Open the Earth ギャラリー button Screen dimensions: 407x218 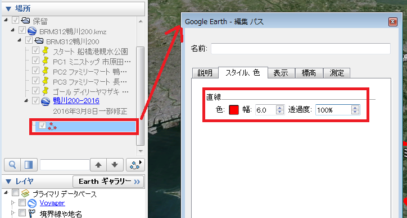coord(108,182)
